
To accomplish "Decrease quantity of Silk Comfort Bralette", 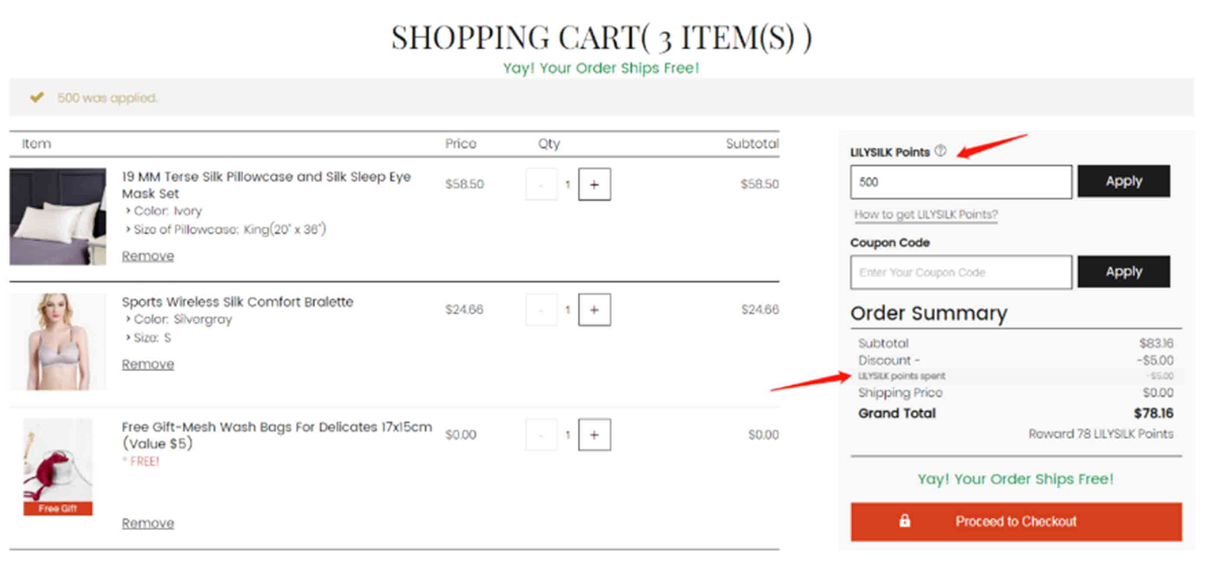I will (542, 310).
